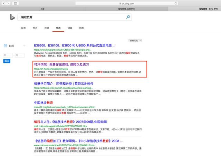Click the Keysight Overview snippet text
This screenshot has width=221, height=157.
click(x=87, y=54)
